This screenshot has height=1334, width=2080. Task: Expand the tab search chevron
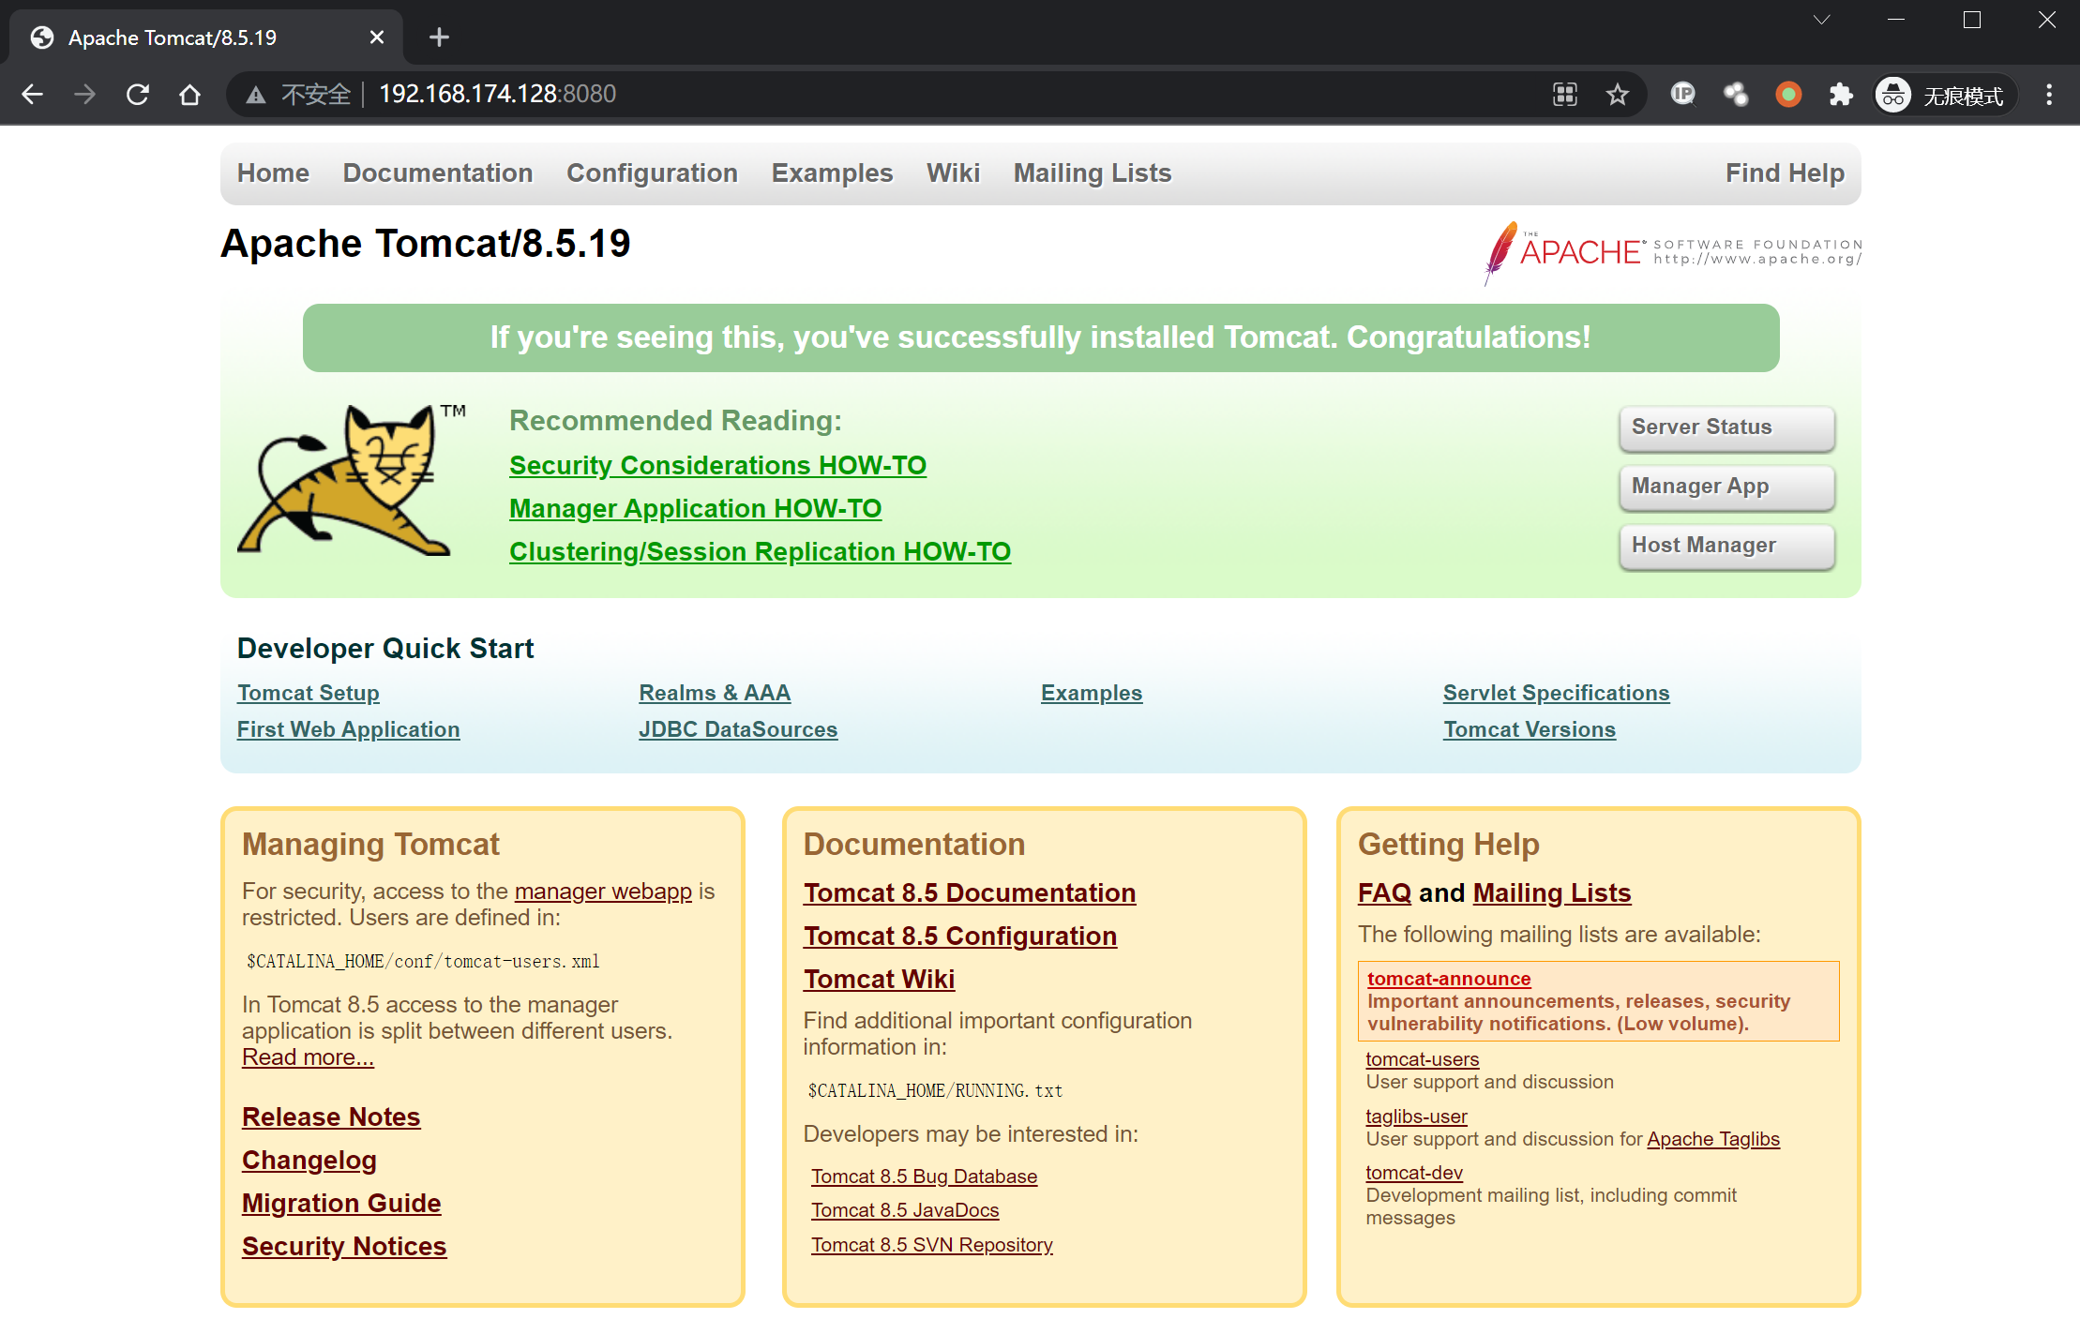click(1821, 20)
